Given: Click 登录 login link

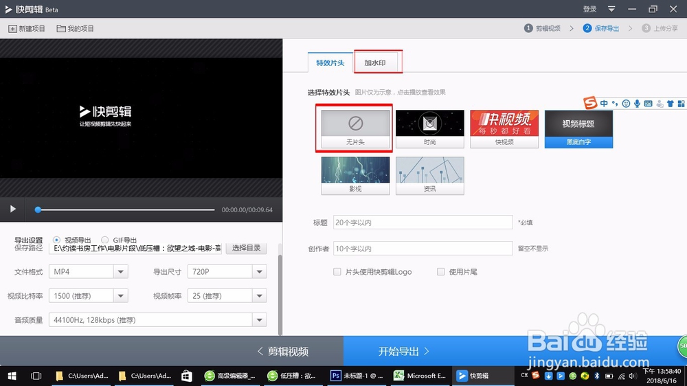Looking at the screenshot, I should click(x=589, y=9).
